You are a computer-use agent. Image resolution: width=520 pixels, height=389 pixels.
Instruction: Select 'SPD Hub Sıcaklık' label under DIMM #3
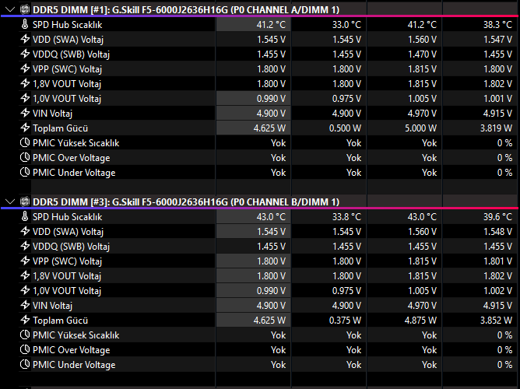pyautogui.click(x=67, y=217)
